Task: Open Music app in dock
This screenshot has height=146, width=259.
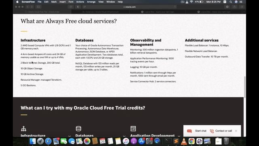Action: [126, 141]
